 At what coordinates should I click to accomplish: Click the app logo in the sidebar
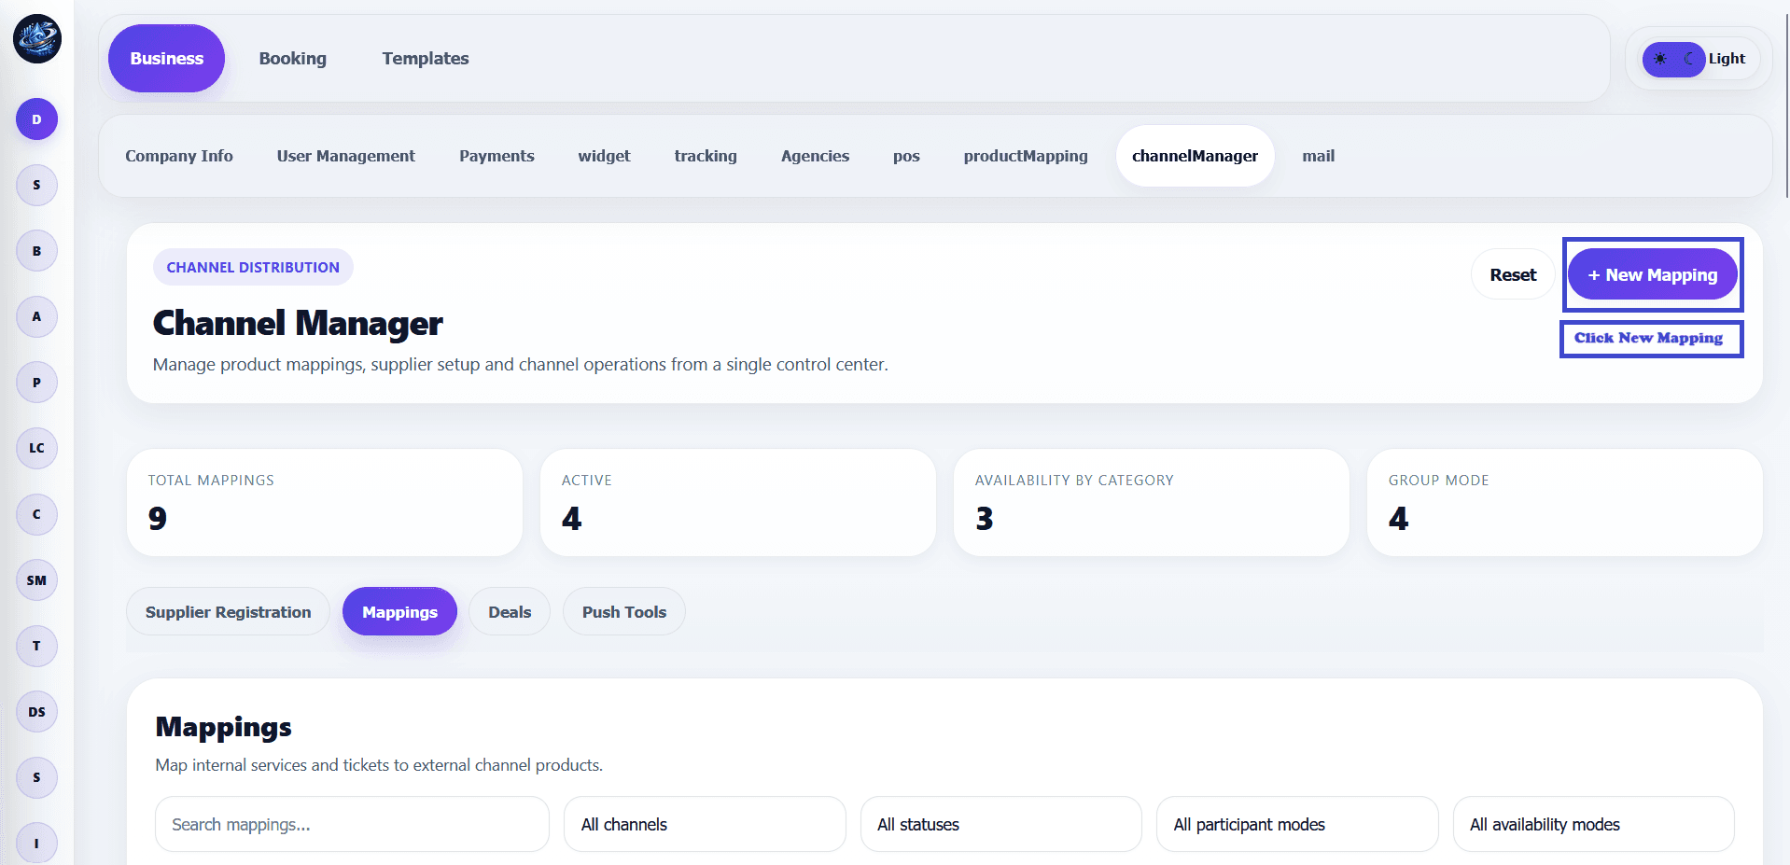[x=37, y=39]
